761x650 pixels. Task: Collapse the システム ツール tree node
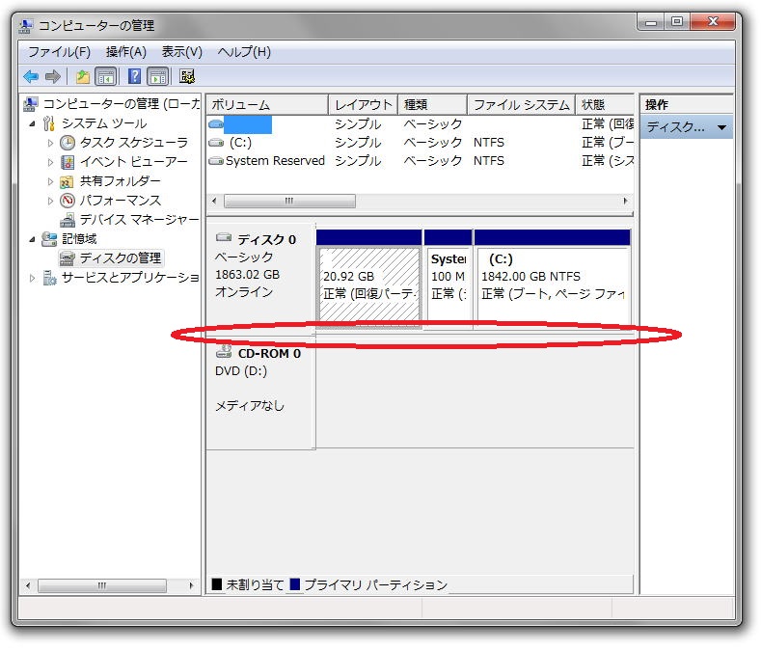[32, 123]
